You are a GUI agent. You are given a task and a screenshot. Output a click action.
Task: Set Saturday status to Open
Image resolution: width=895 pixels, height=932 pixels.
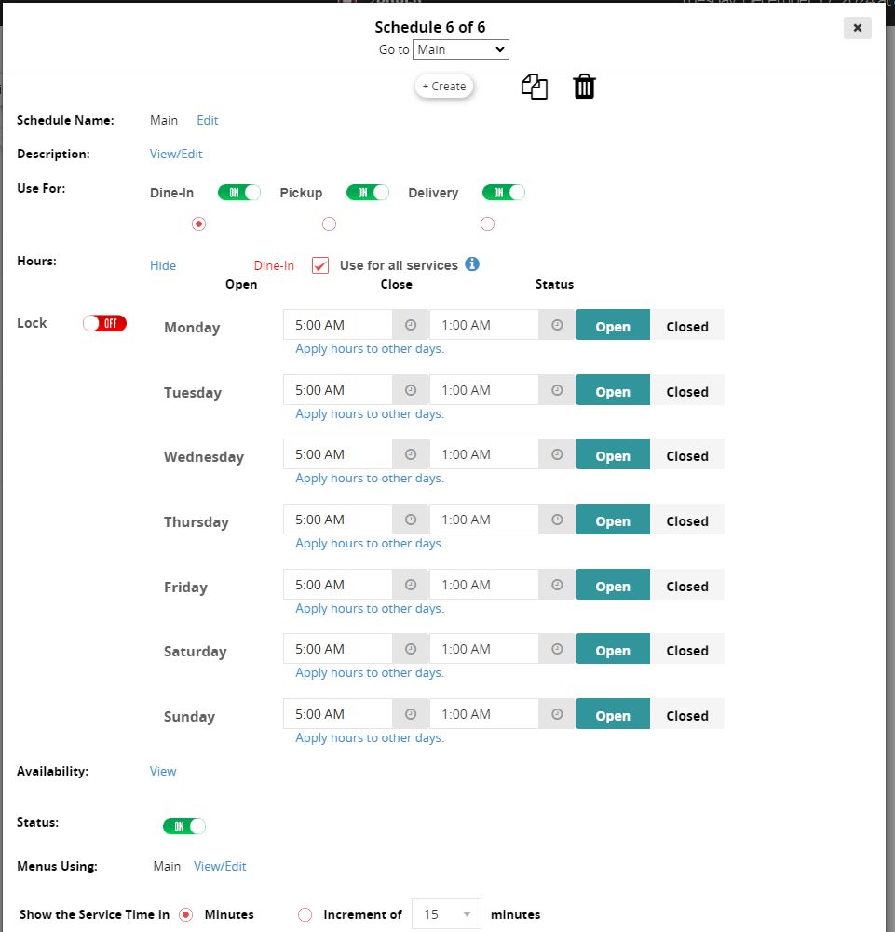(x=613, y=651)
